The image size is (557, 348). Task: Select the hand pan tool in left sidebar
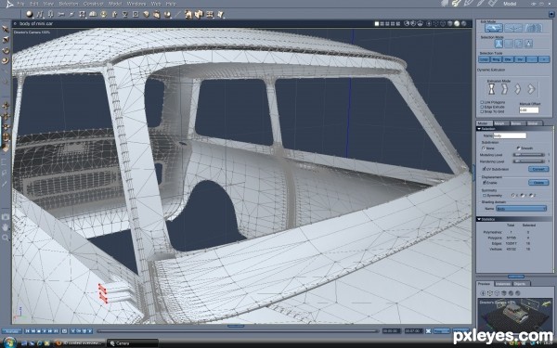(6, 227)
